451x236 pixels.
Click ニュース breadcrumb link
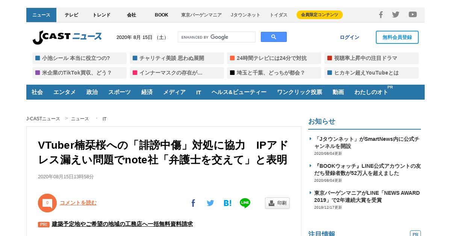(x=80, y=119)
